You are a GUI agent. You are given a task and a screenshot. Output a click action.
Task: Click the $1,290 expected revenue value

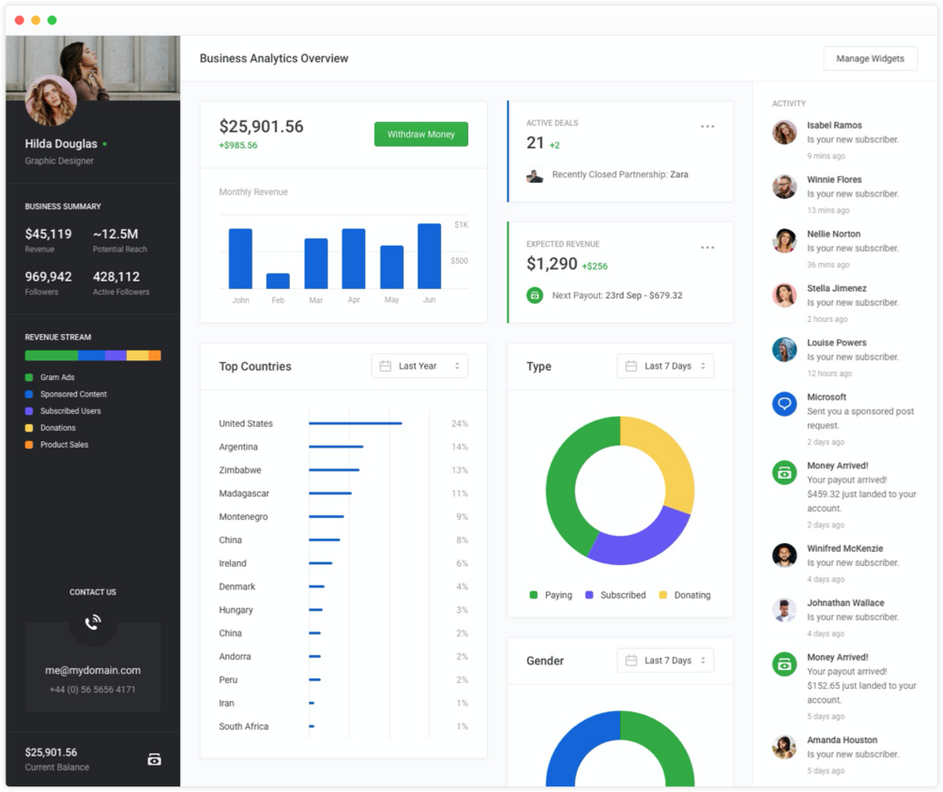coord(552,264)
